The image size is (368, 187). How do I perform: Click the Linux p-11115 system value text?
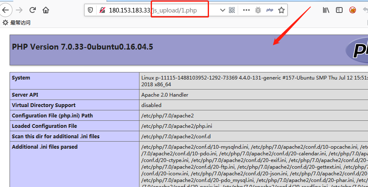coord(255,81)
